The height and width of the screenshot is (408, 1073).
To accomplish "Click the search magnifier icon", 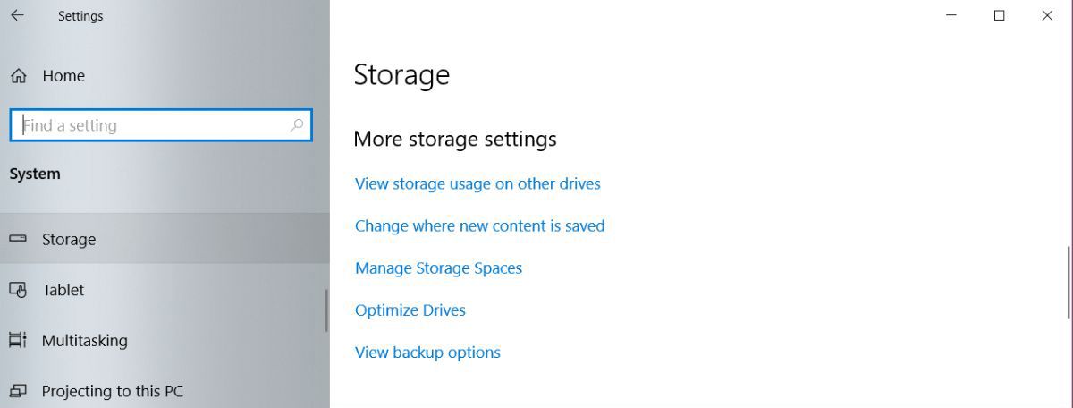I will (297, 125).
